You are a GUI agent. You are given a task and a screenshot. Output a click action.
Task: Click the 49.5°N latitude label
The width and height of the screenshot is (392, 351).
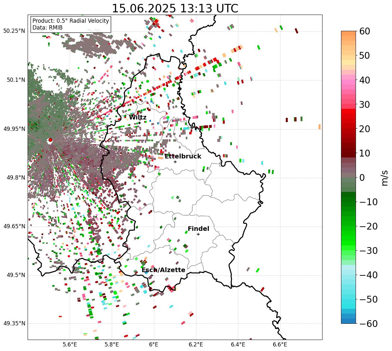pos(16,275)
